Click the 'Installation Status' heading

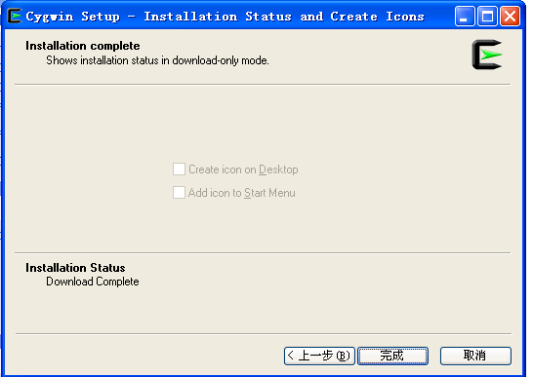click(75, 268)
